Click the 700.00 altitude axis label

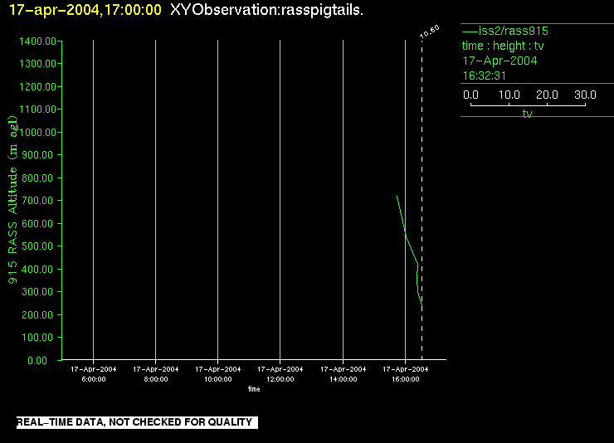point(37,201)
